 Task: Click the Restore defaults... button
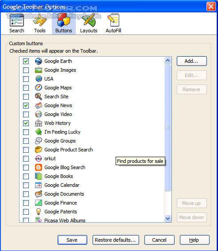(x=116, y=240)
